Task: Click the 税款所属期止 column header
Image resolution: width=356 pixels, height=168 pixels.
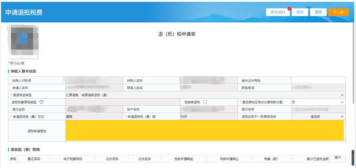Action: pyautogui.click(x=229, y=159)
